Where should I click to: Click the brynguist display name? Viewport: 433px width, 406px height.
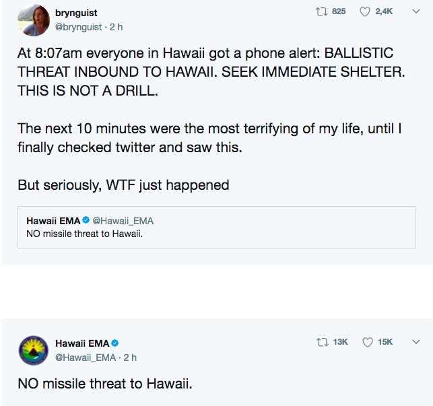tap(76, 13)
